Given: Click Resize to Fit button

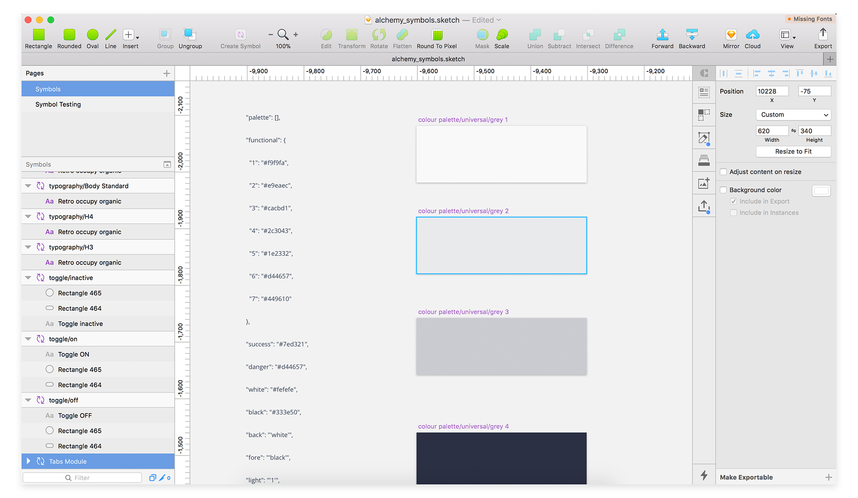Looking at the screenshot, I should tap(793, 151).
